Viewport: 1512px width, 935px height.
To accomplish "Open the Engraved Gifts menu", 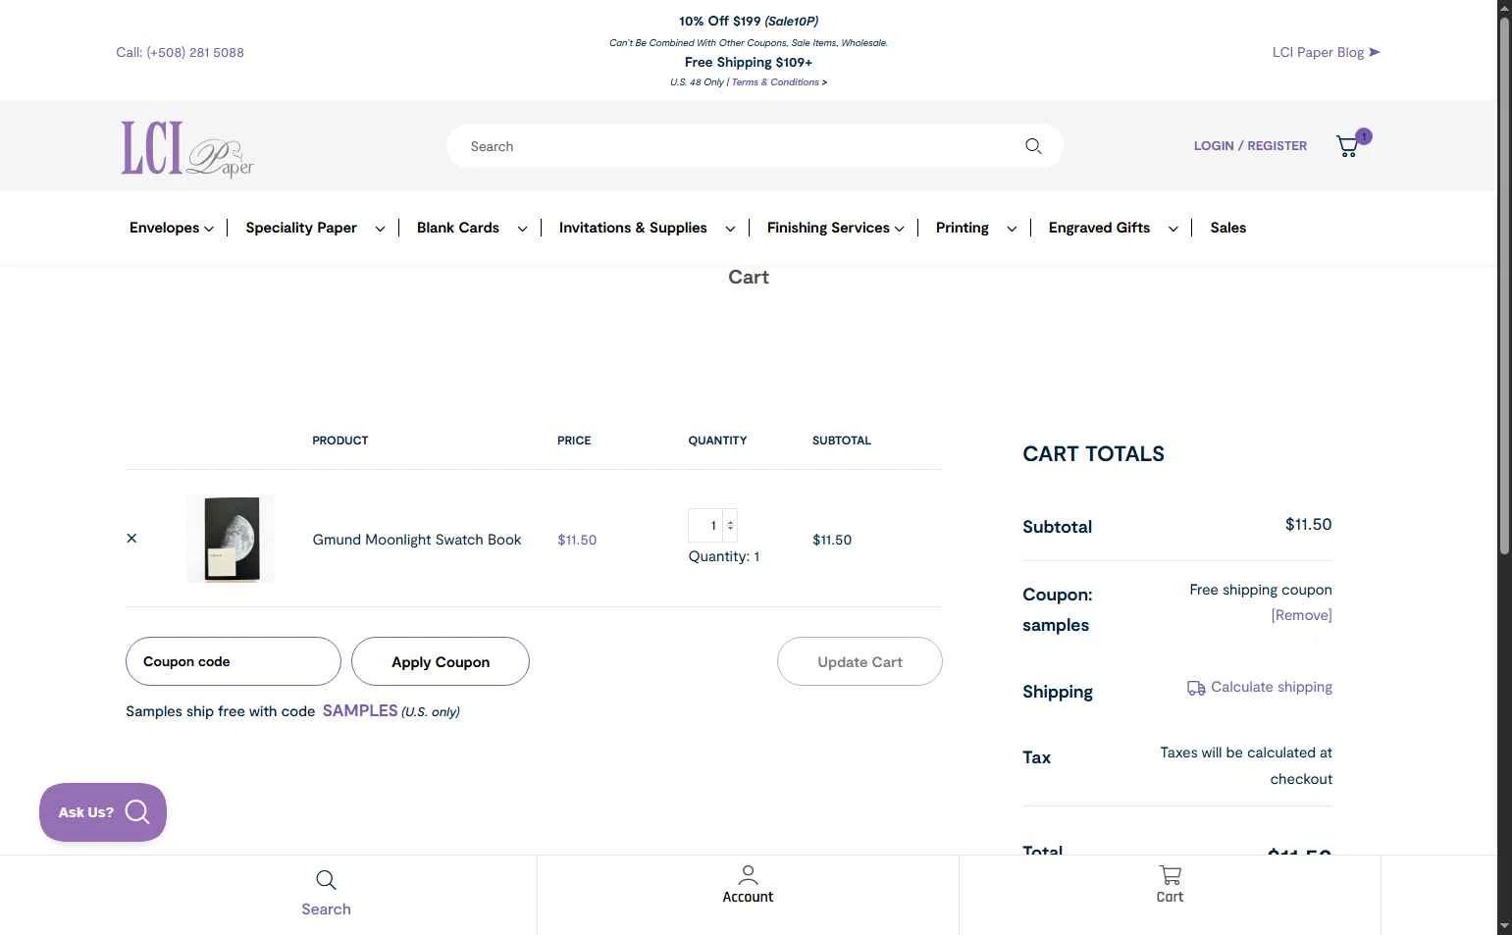I will [1099, 228].
